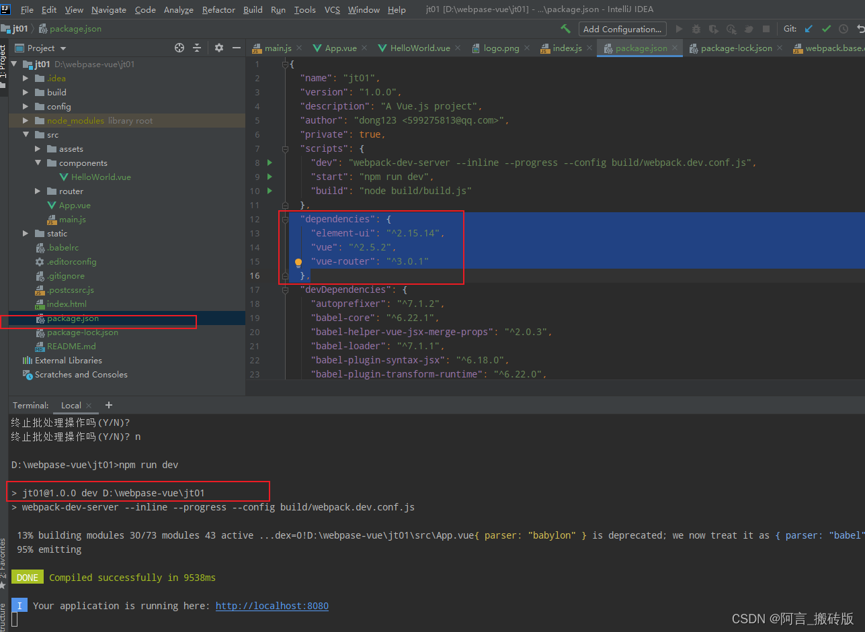The height and width of the screenshot is (632, 865).
Task: Expand the assets folder
Action: pos(38,148)
